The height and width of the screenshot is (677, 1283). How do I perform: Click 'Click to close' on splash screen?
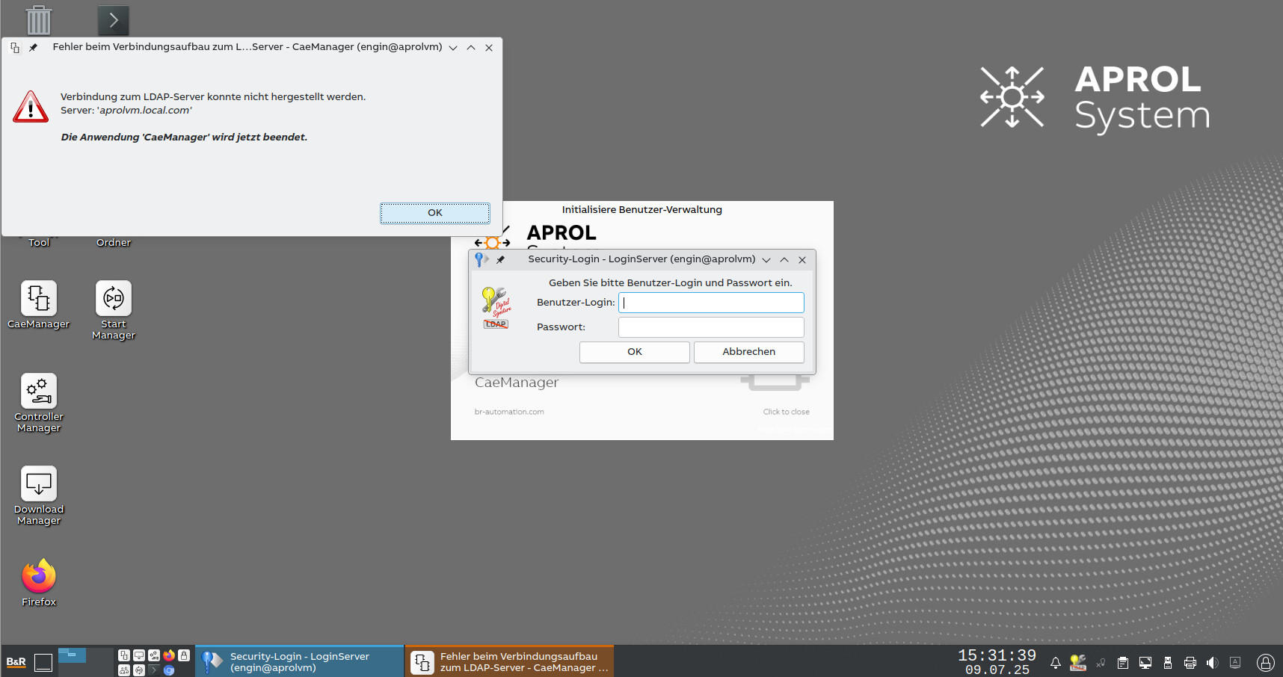(787, 412)
